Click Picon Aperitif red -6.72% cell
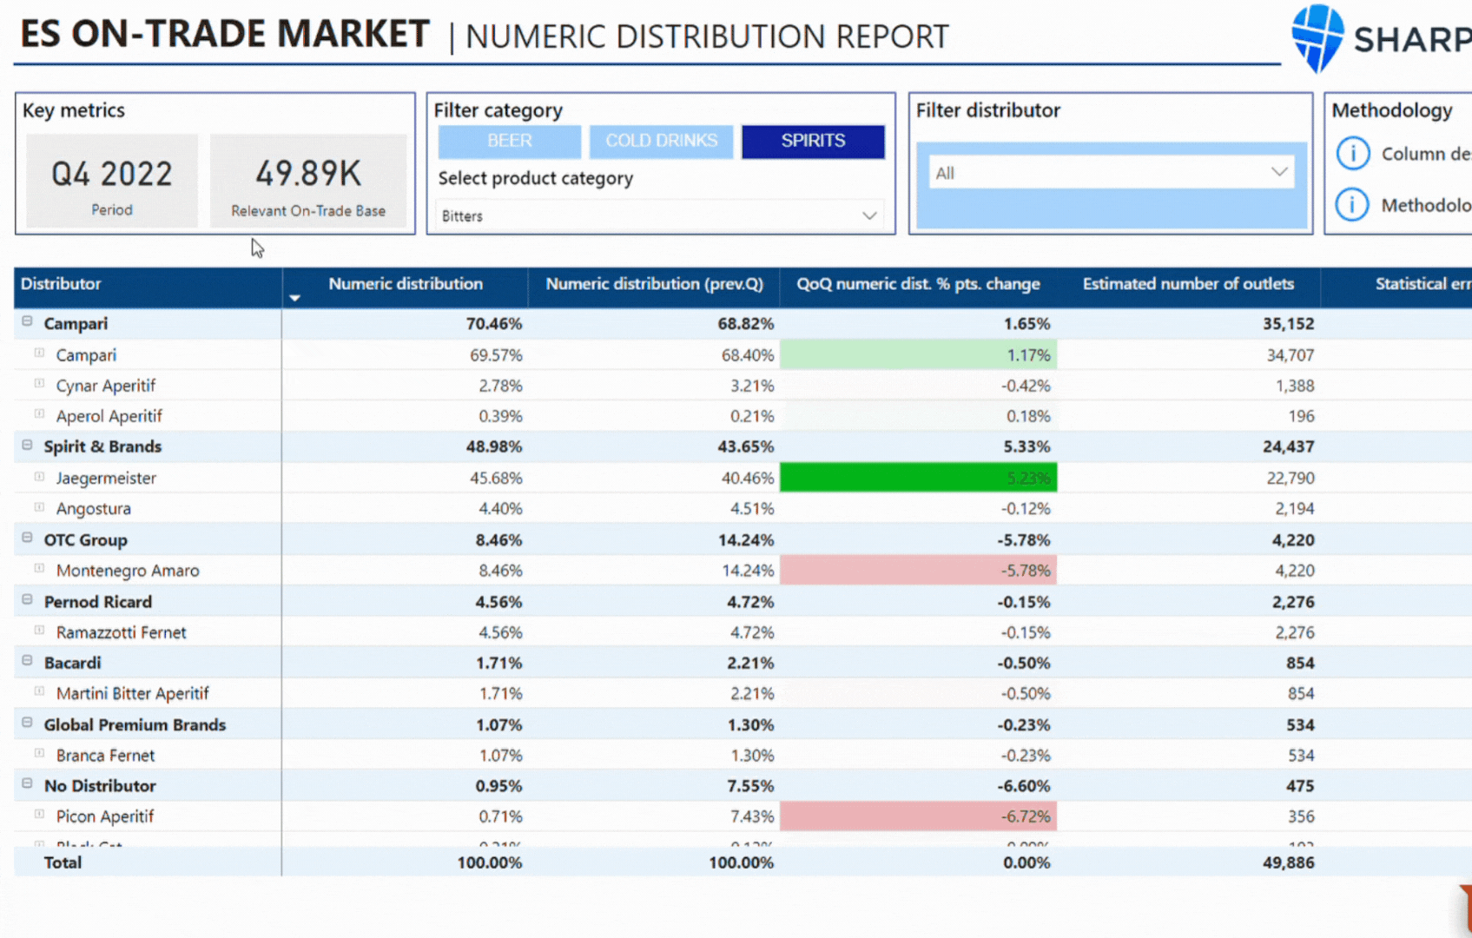 click(918, 816)
